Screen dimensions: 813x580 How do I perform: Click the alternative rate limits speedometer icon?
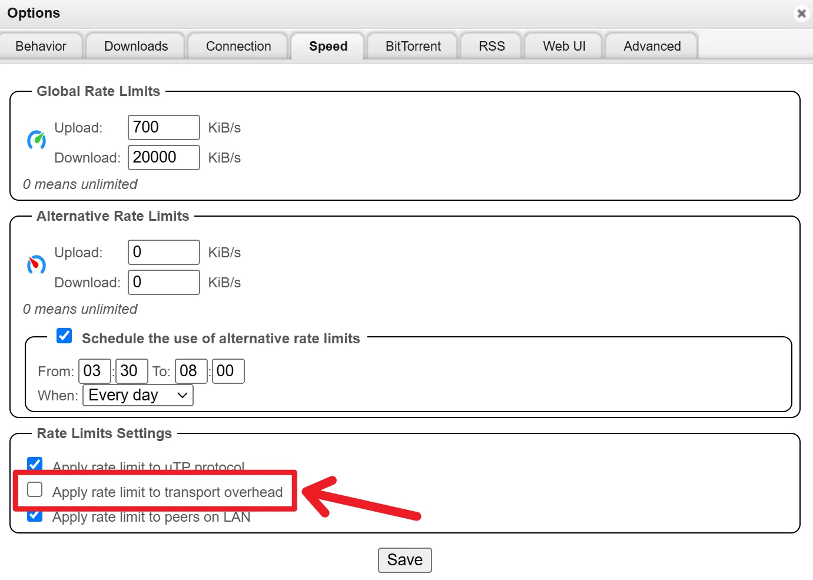(36, 265)
